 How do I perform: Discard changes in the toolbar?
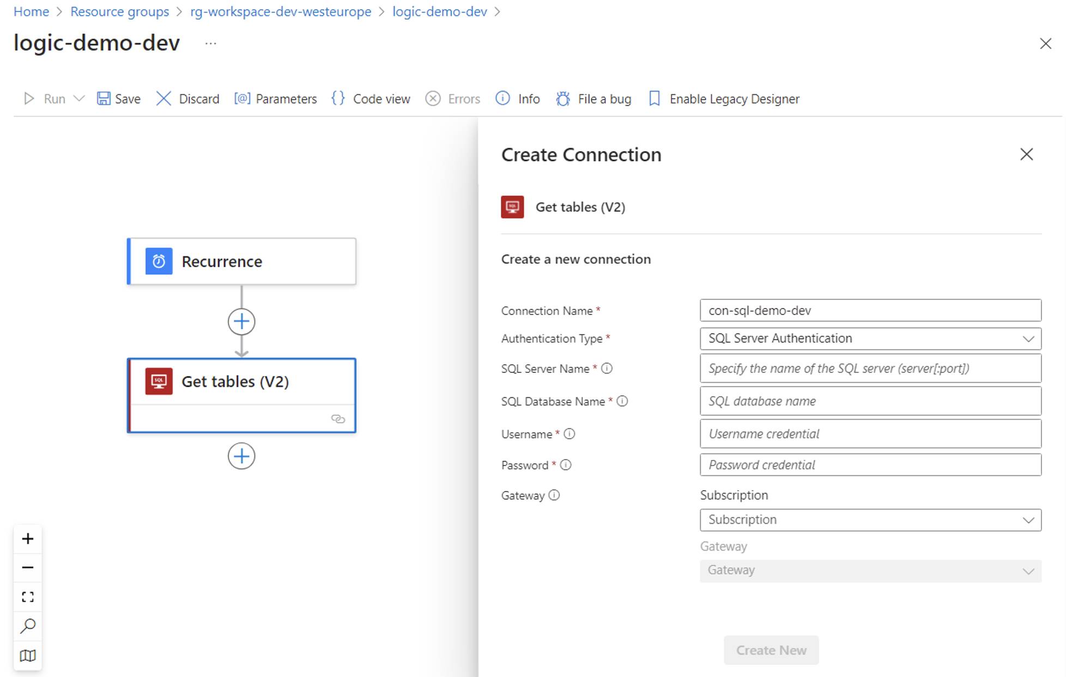tap(188, 99)
